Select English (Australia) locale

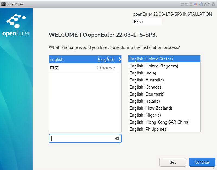click(x=146, y=80)
